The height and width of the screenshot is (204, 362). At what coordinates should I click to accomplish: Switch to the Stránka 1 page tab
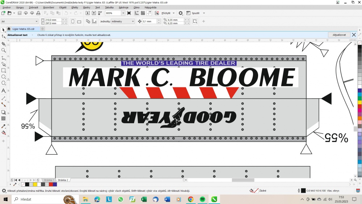click(49, 180)
